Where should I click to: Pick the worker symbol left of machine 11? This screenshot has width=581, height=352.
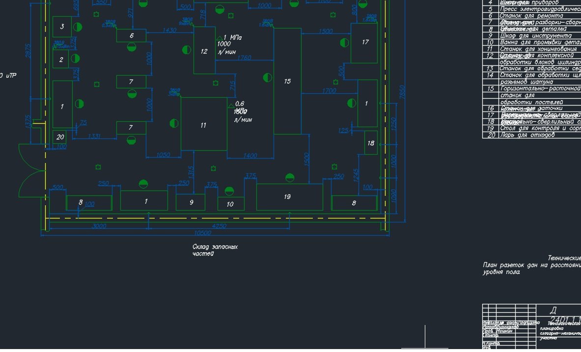pyautogui.click(x=173, y=123)
